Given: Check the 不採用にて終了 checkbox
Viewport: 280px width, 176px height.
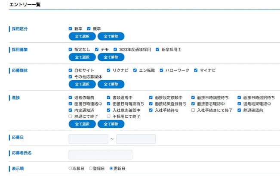Looking at the screenshot, I should [108, 116].
